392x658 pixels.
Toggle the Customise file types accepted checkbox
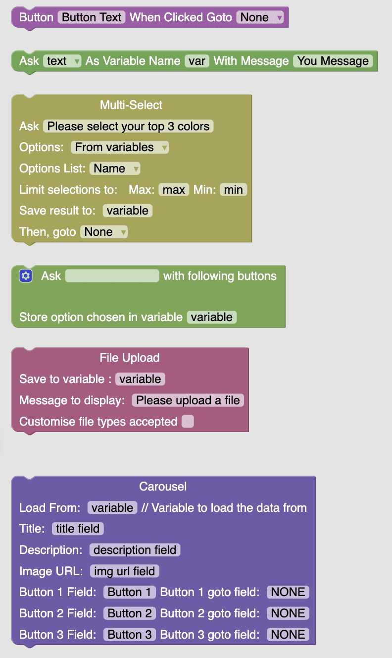pyautogui.click(x=188, y=422)
